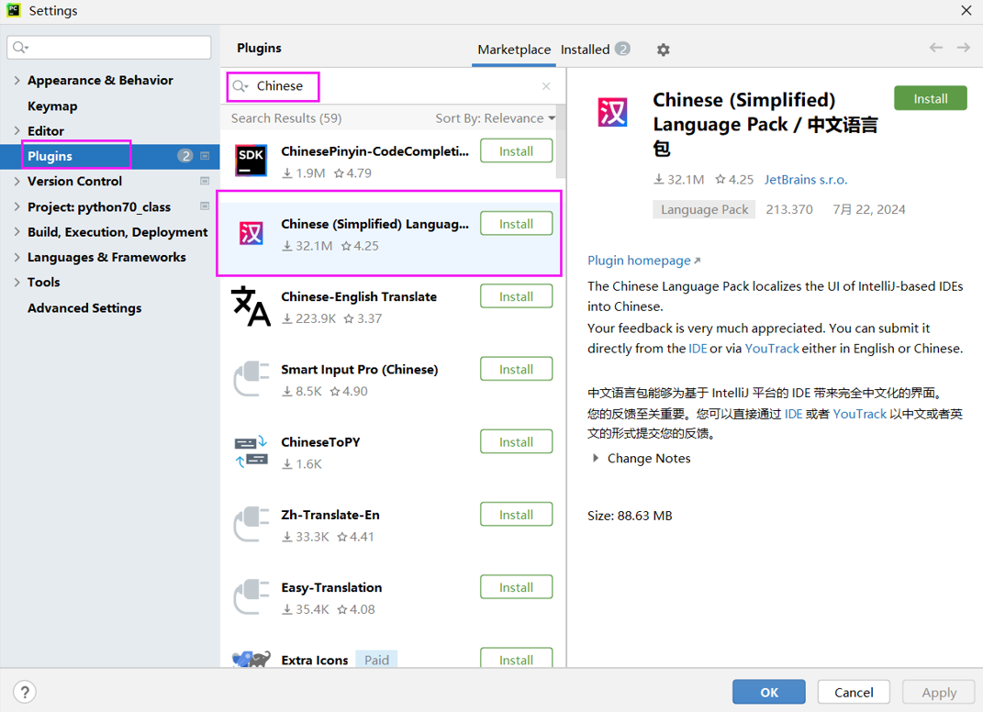
Task: Expand the Tools section
Action: 17,282
